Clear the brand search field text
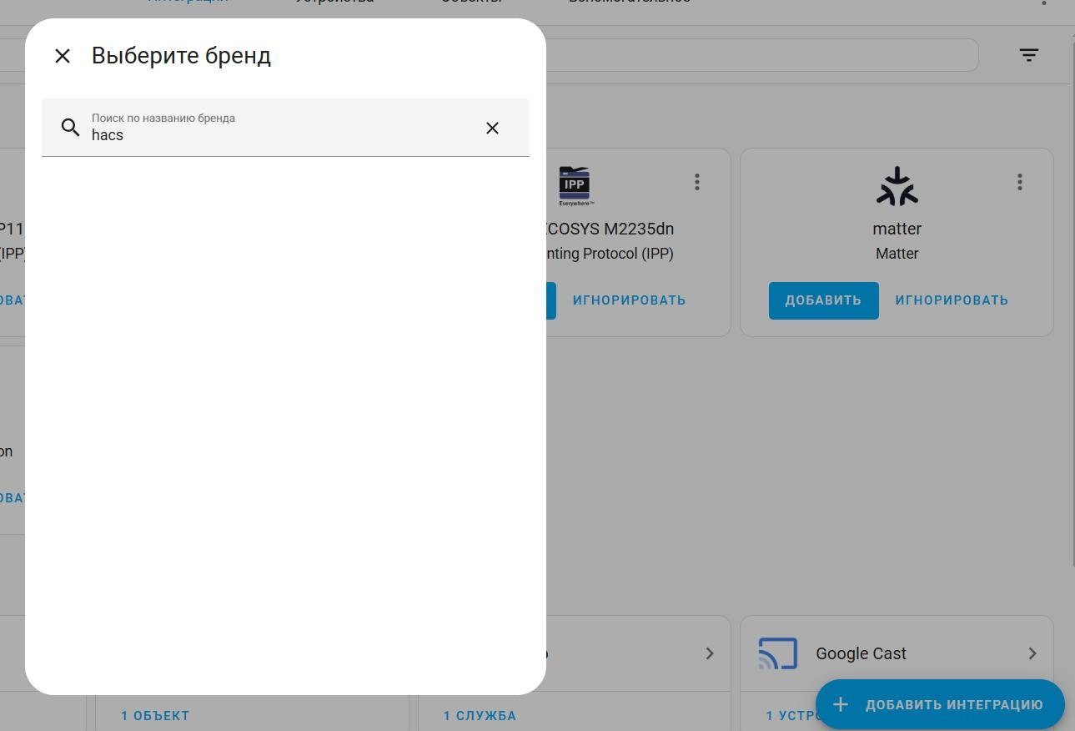The image size is (1075, 731). (x=492, y=128)
